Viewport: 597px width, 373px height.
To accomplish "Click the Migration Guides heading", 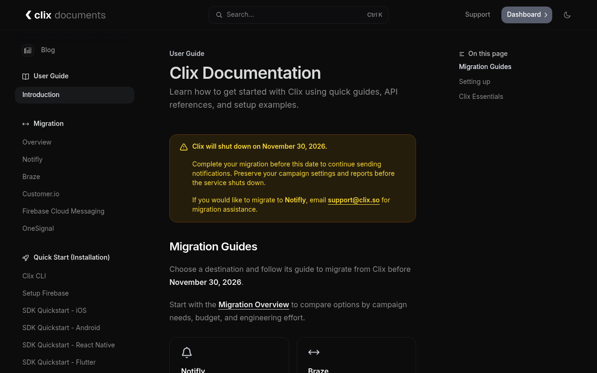I will pyautogui.click(x=213, y=247).
